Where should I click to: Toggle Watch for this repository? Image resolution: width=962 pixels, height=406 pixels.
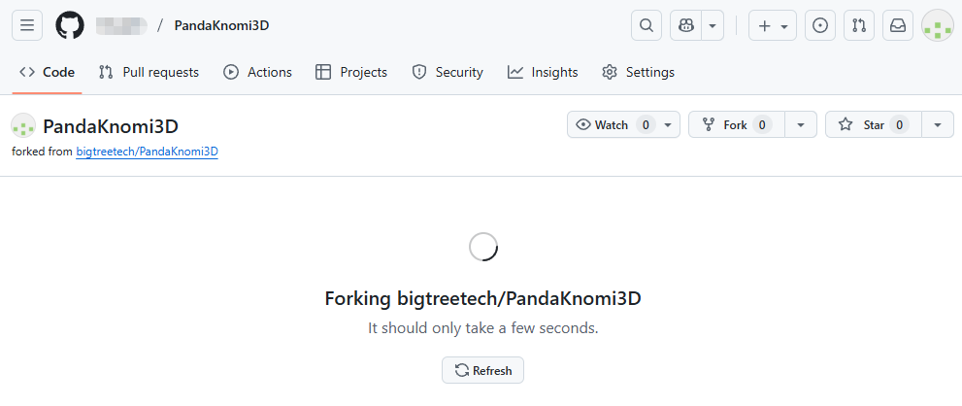click(x=614, y=124)
